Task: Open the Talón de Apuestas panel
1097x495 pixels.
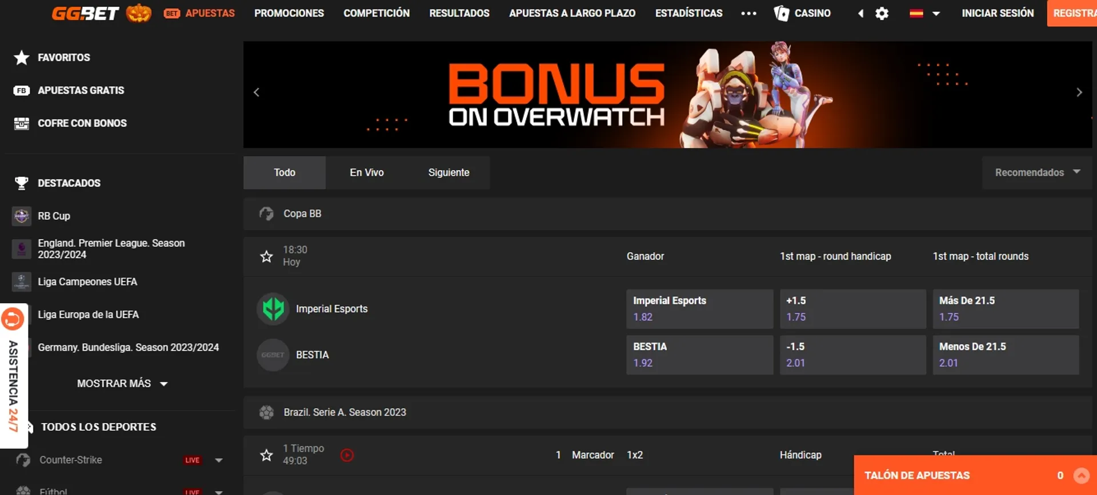Action: (x=975, y=476)
